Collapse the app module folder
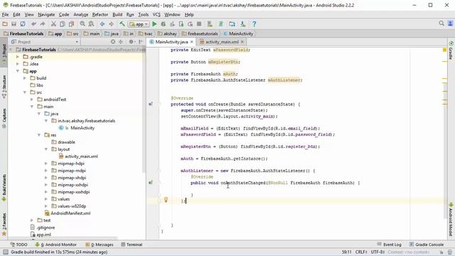 (18, 71)
